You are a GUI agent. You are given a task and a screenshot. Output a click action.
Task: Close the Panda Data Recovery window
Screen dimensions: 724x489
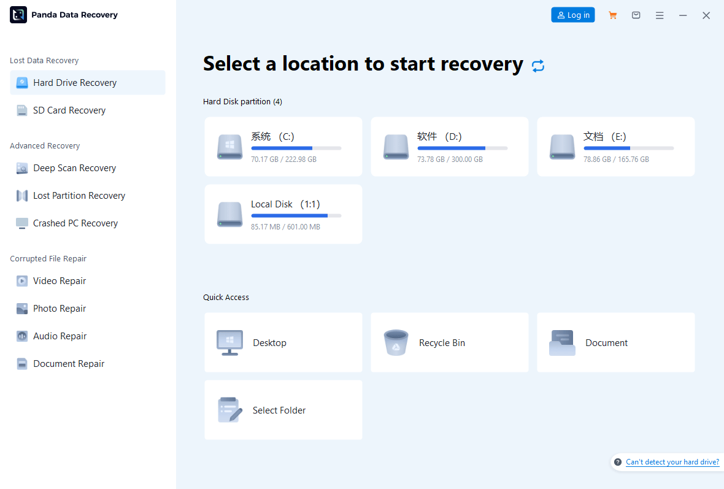(706, 15)
